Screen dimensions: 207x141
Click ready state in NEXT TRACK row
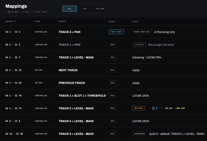136,70
